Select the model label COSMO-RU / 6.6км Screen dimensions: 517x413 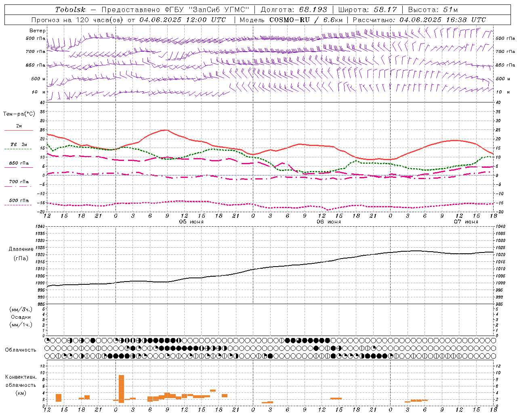(x=306, y=20)
